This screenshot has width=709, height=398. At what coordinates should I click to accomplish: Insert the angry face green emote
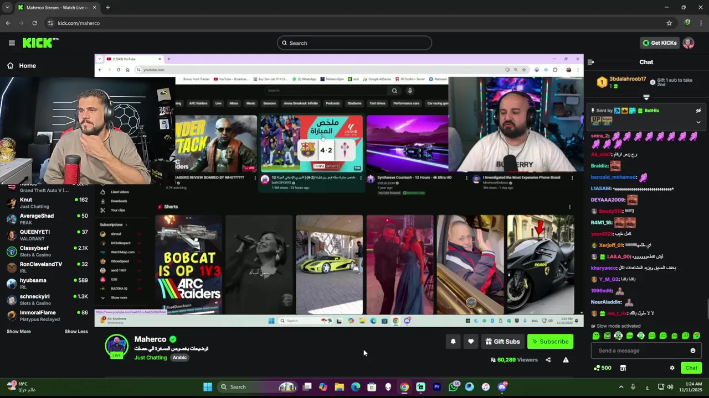[x=607, y=336]
